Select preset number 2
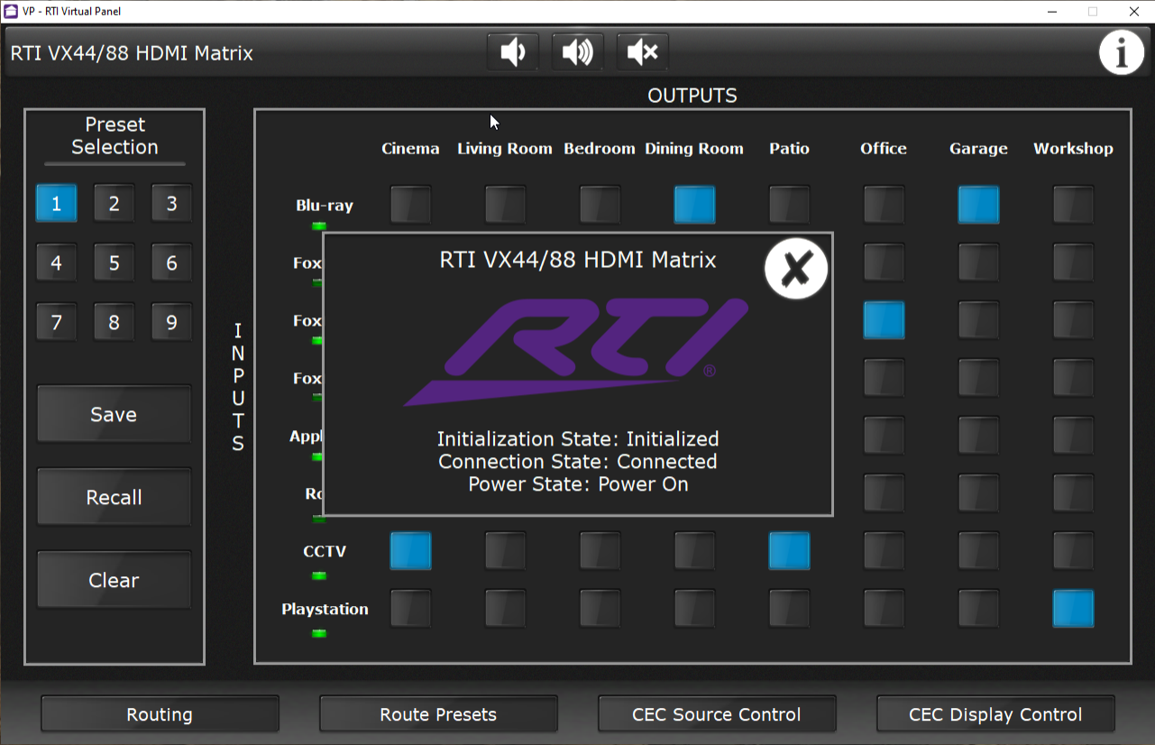The width and height of the screenshot is (1155, 745). tap(114, 204)
